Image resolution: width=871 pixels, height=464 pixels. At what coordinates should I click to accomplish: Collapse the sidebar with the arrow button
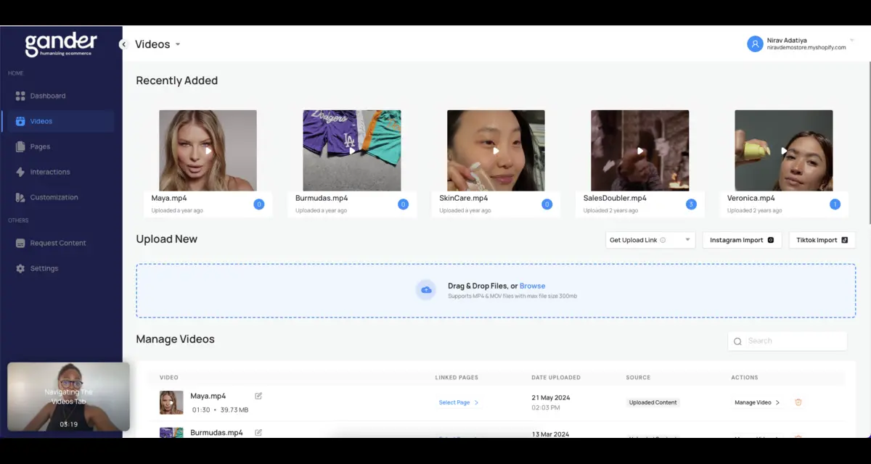click(x=123, y=44)
